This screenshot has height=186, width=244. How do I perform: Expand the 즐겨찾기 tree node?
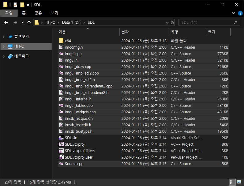pos(4,37)
